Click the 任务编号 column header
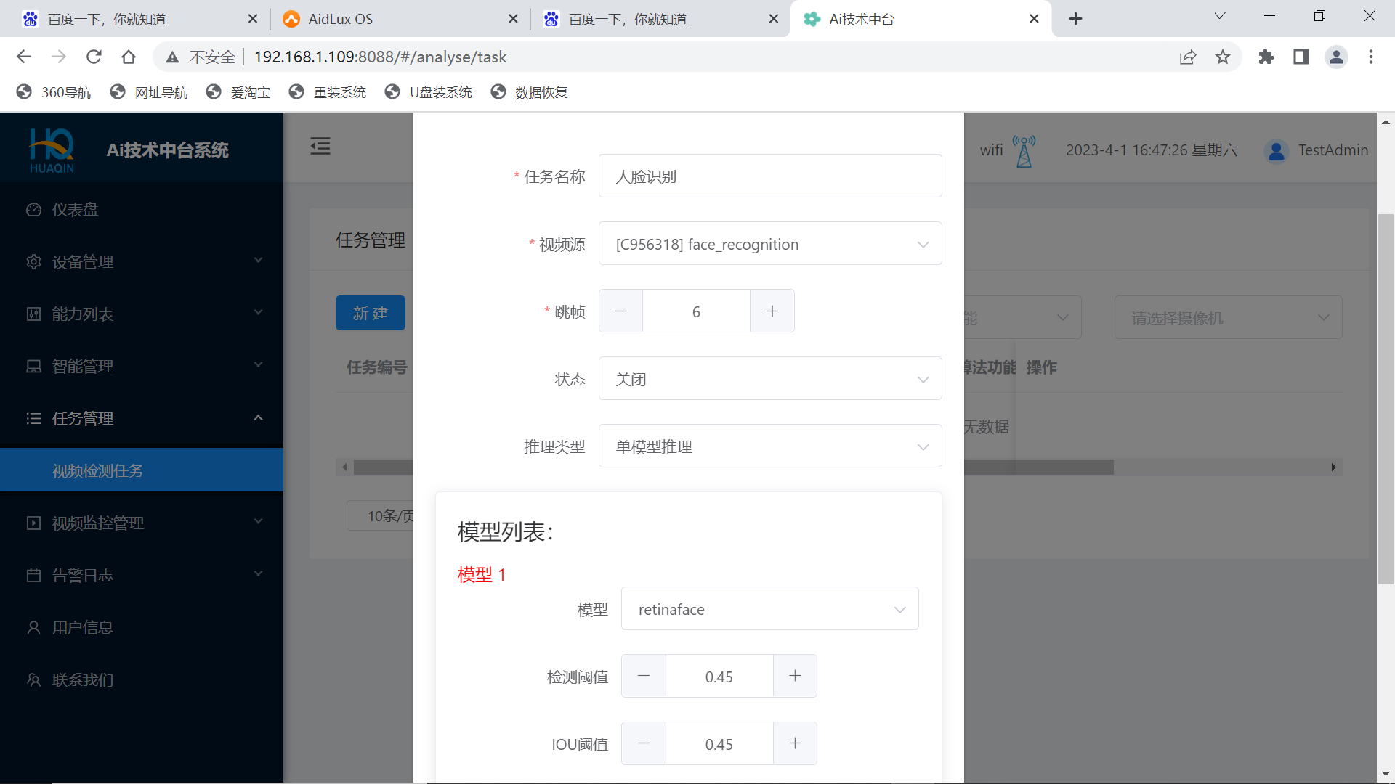 point(376,367)
